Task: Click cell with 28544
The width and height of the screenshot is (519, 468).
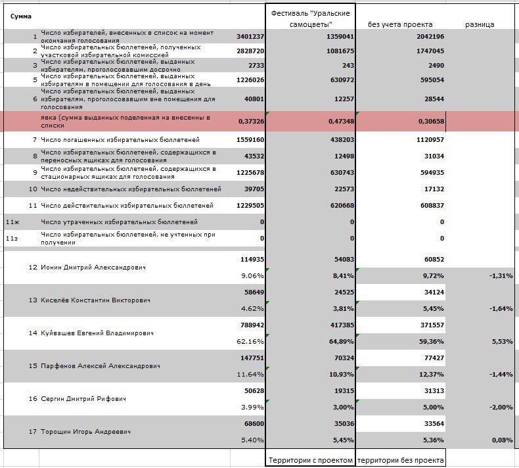Action: pos(434,99)
